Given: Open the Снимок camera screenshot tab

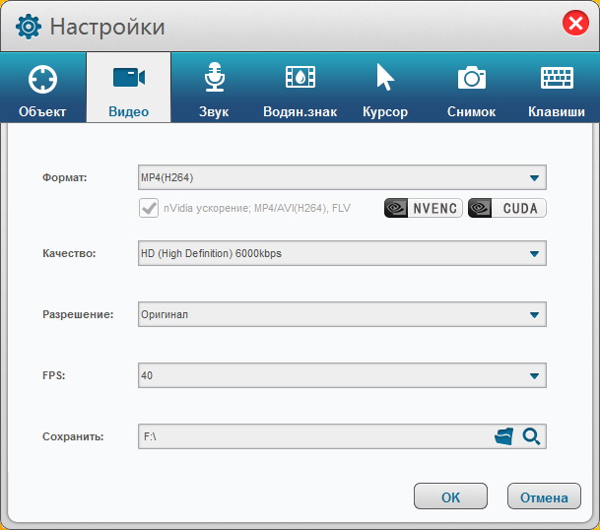Looking at the screenshot, I should tap(471, 89).
